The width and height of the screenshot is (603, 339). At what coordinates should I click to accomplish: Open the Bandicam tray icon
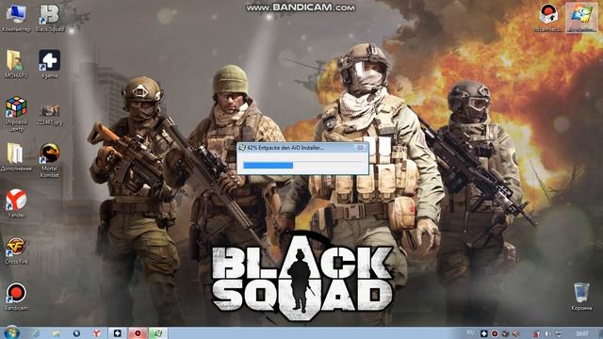495,333
